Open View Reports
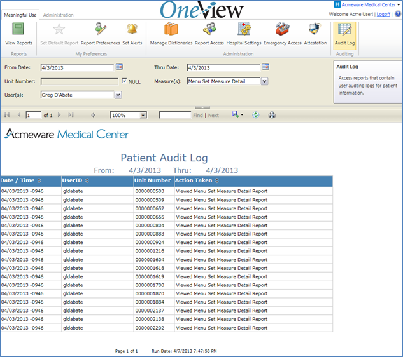The width and height of the screenshot is (403, 357). pos(18,34)
